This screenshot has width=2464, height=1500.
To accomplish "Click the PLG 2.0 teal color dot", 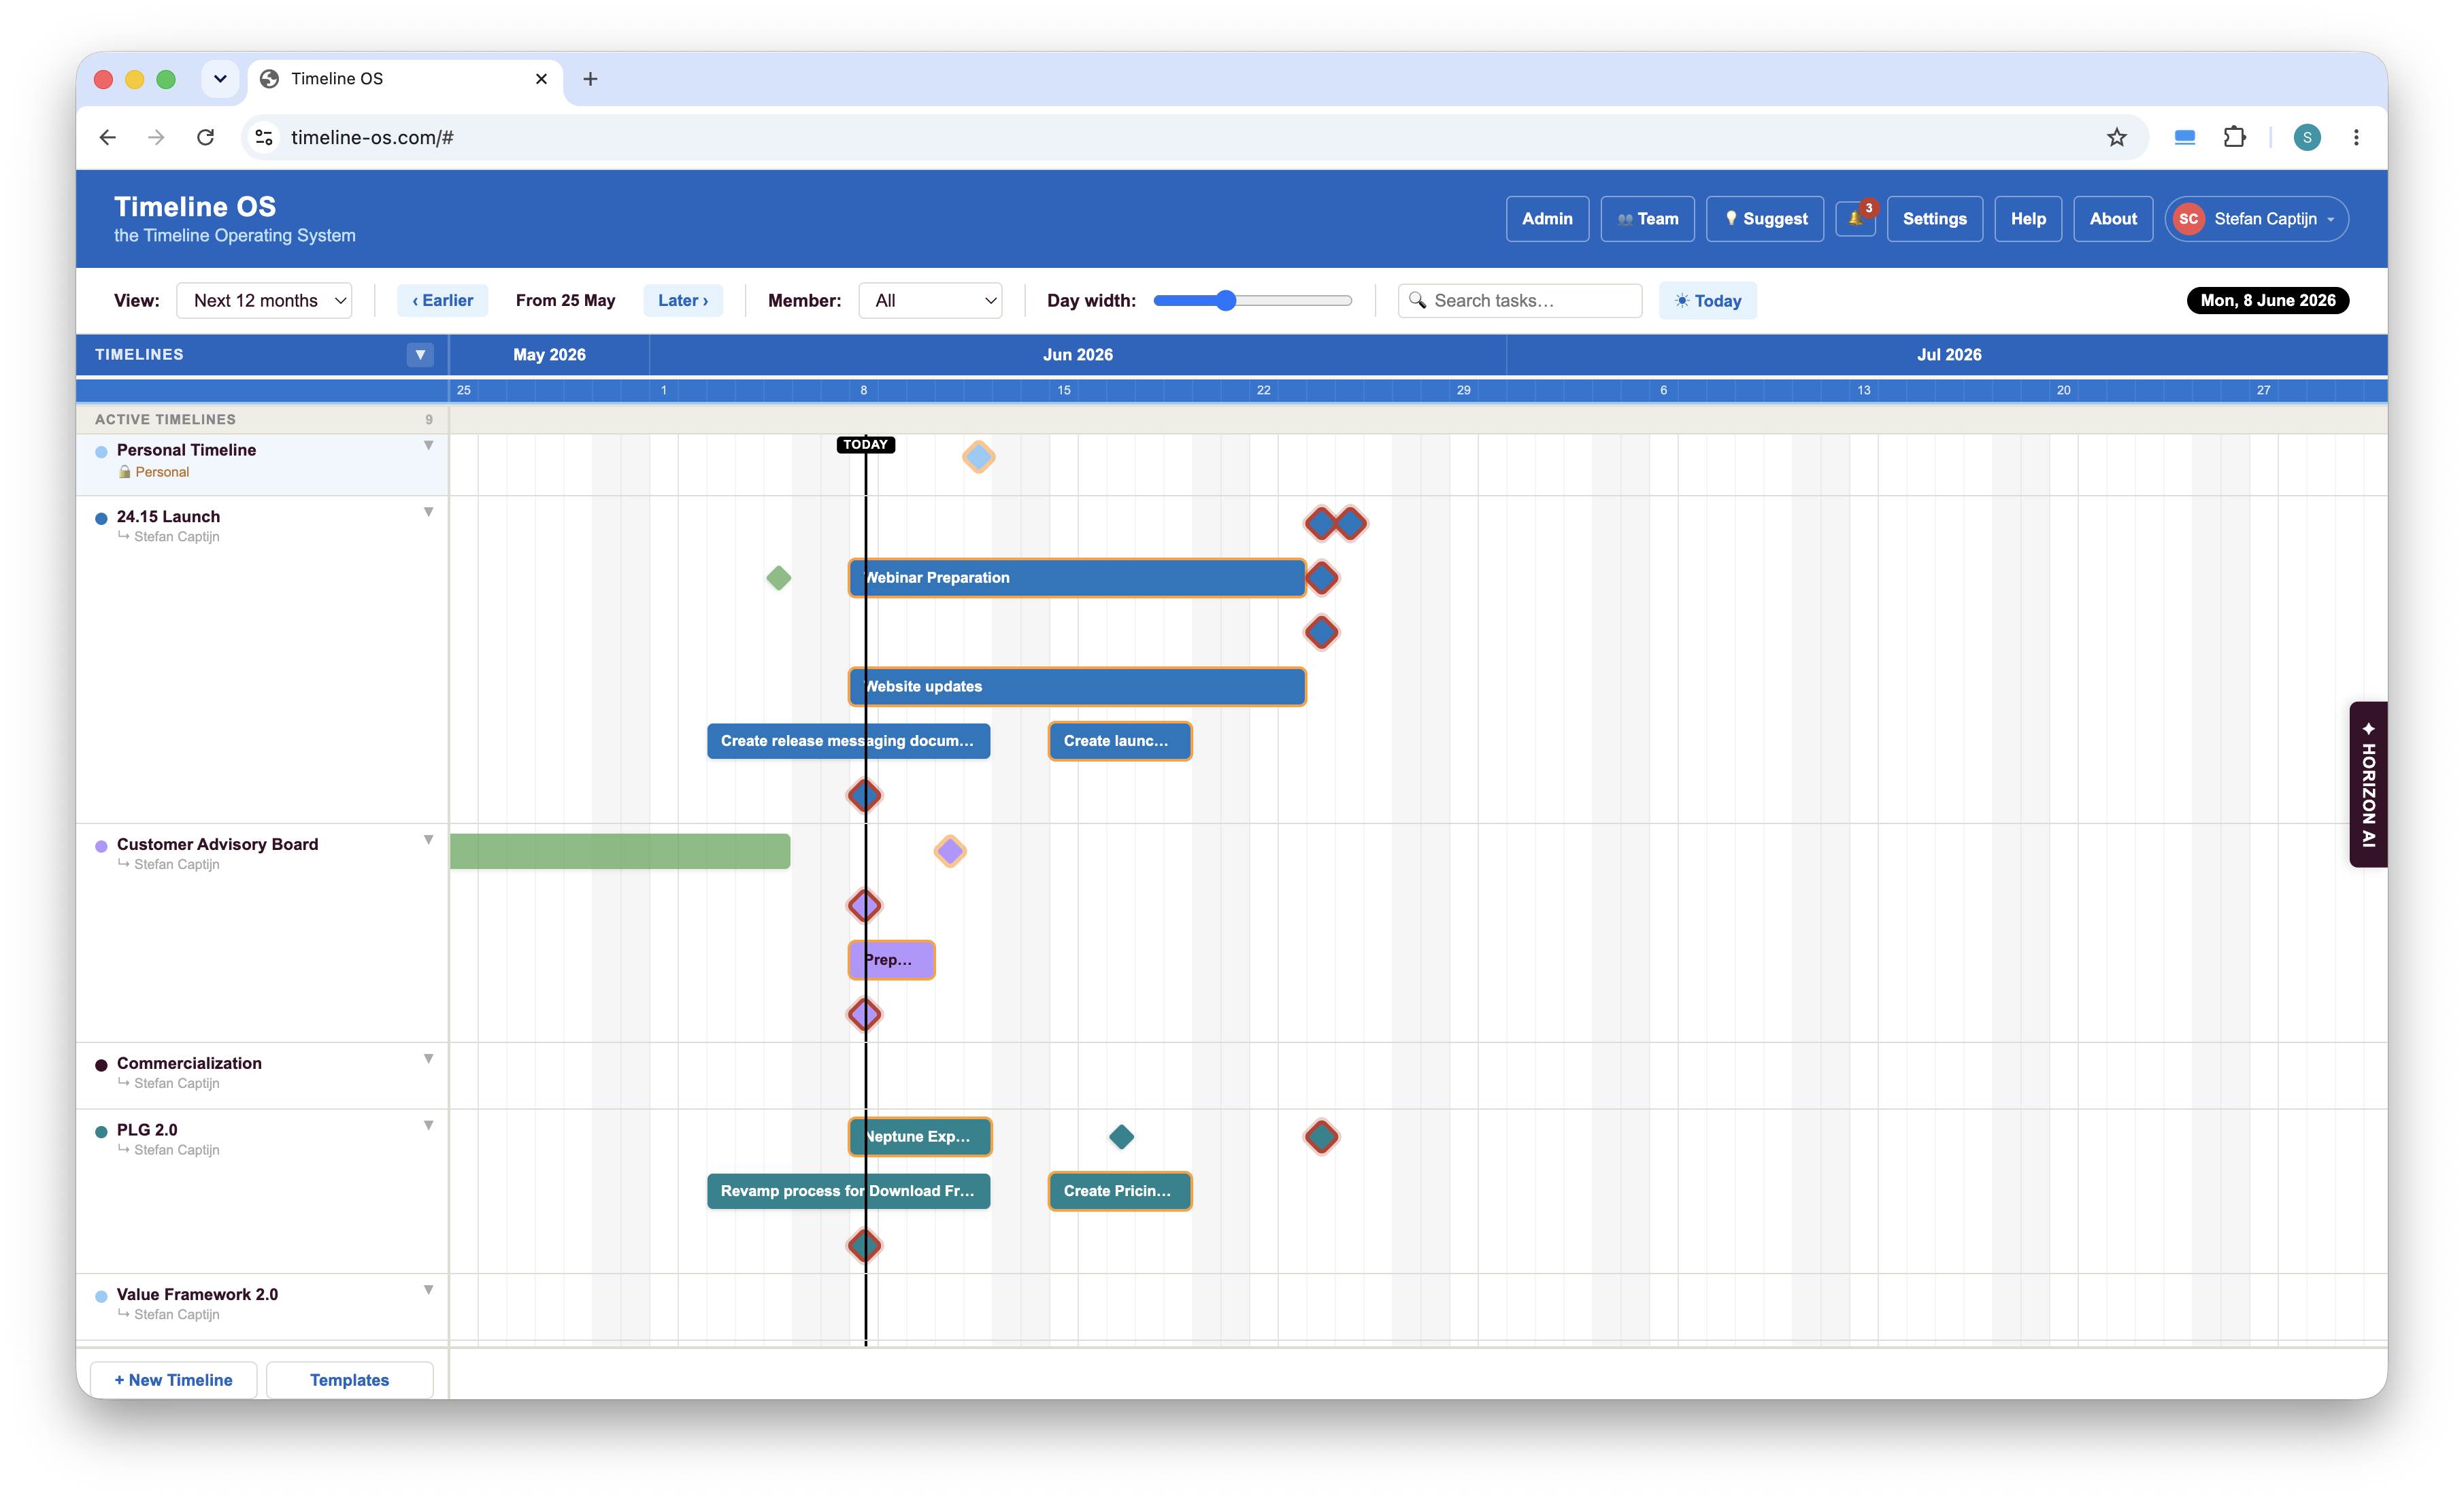I will click(x=101, y=1132).
